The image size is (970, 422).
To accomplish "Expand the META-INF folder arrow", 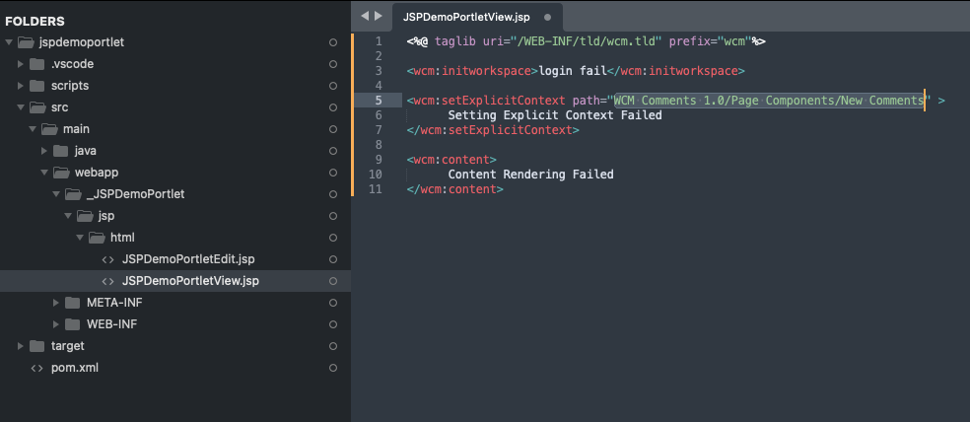I will 55,303.
